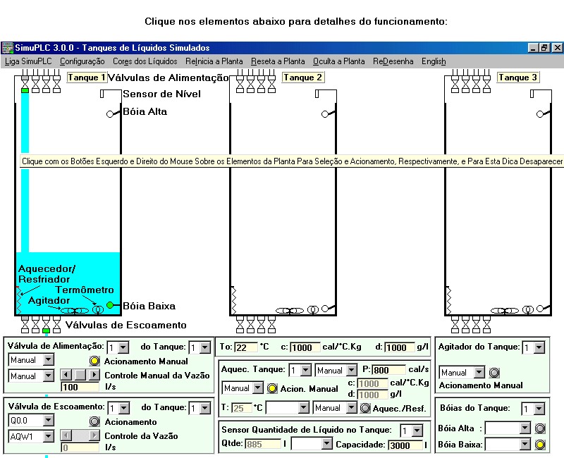Click the open green drain valve under Tanque 1

tap(46, 325)
